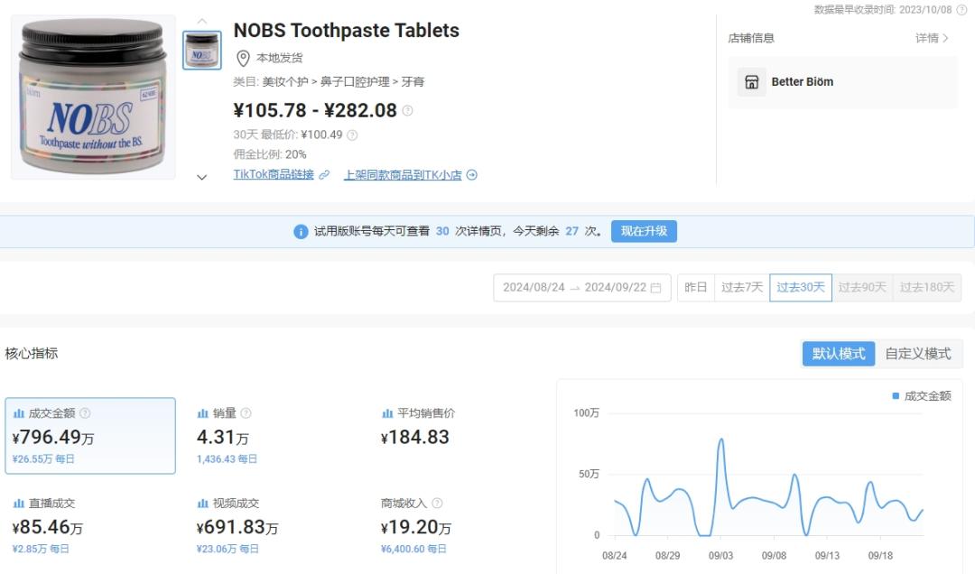Image resolution: width=975 pixels, height=574 pixels.
Task: Toggle the 成交金额 chart legend item
Action: tap(921, 396)
